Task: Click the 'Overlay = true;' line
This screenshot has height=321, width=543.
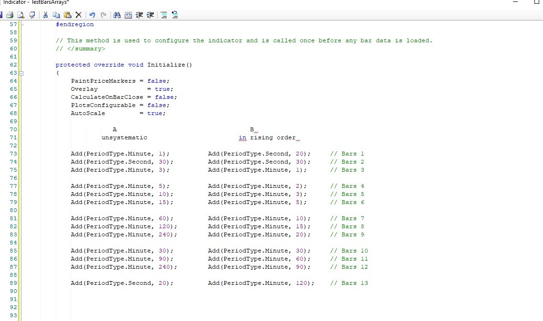Action: point(122,89)
